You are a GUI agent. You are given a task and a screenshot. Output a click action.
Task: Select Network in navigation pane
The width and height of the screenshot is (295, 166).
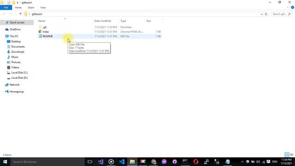[14, 85]
